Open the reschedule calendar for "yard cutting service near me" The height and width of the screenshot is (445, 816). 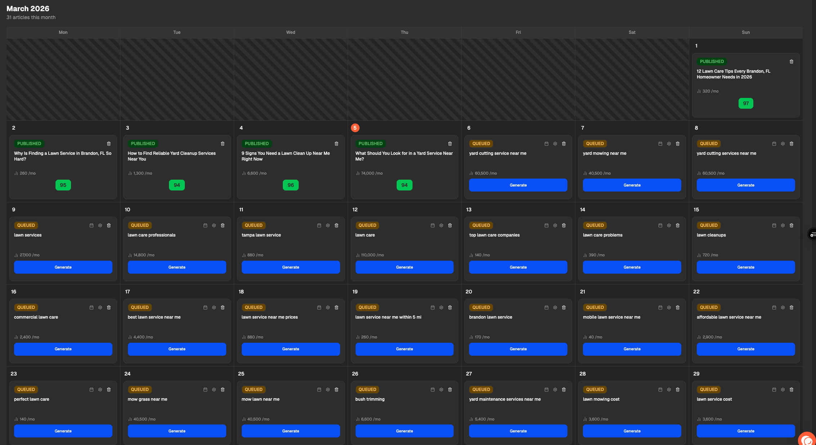546,143
